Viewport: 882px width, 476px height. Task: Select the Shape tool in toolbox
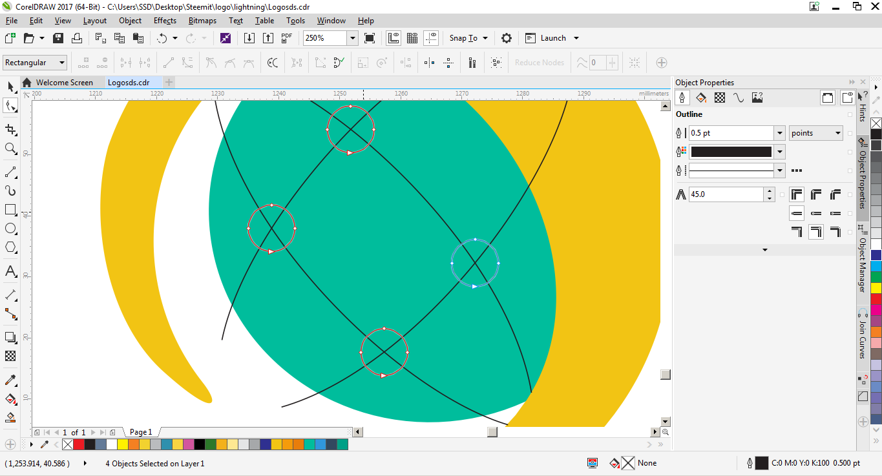[10, 106]
